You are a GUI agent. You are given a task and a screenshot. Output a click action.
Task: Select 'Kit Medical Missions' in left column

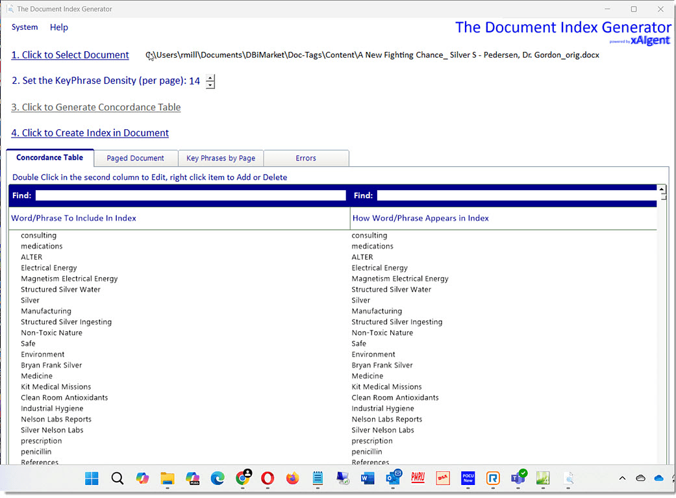click(x=56, y=386)
